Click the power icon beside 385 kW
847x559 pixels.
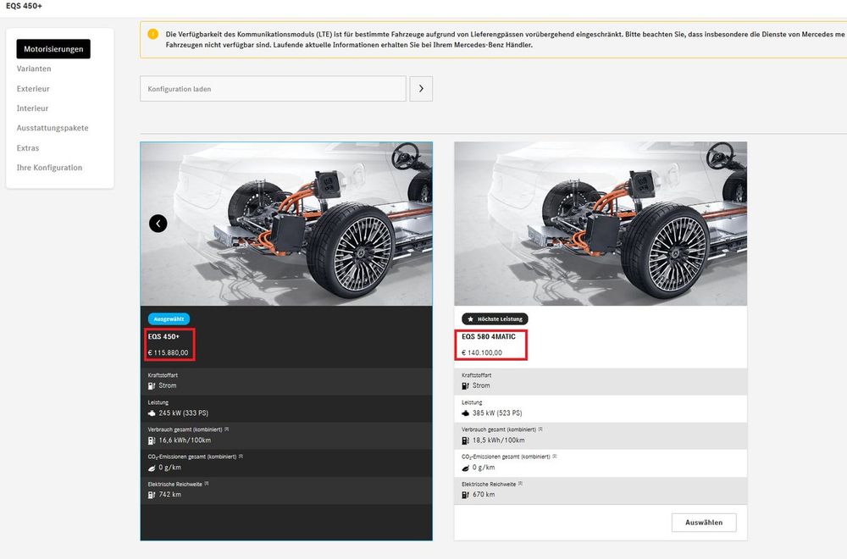(466, 413)
